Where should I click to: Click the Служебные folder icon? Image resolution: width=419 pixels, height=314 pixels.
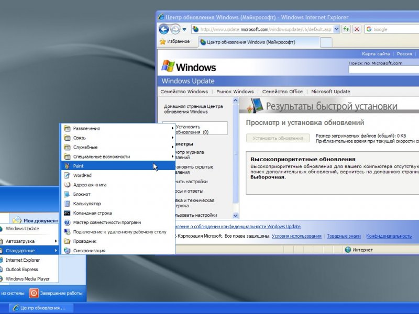click(67, 147)
